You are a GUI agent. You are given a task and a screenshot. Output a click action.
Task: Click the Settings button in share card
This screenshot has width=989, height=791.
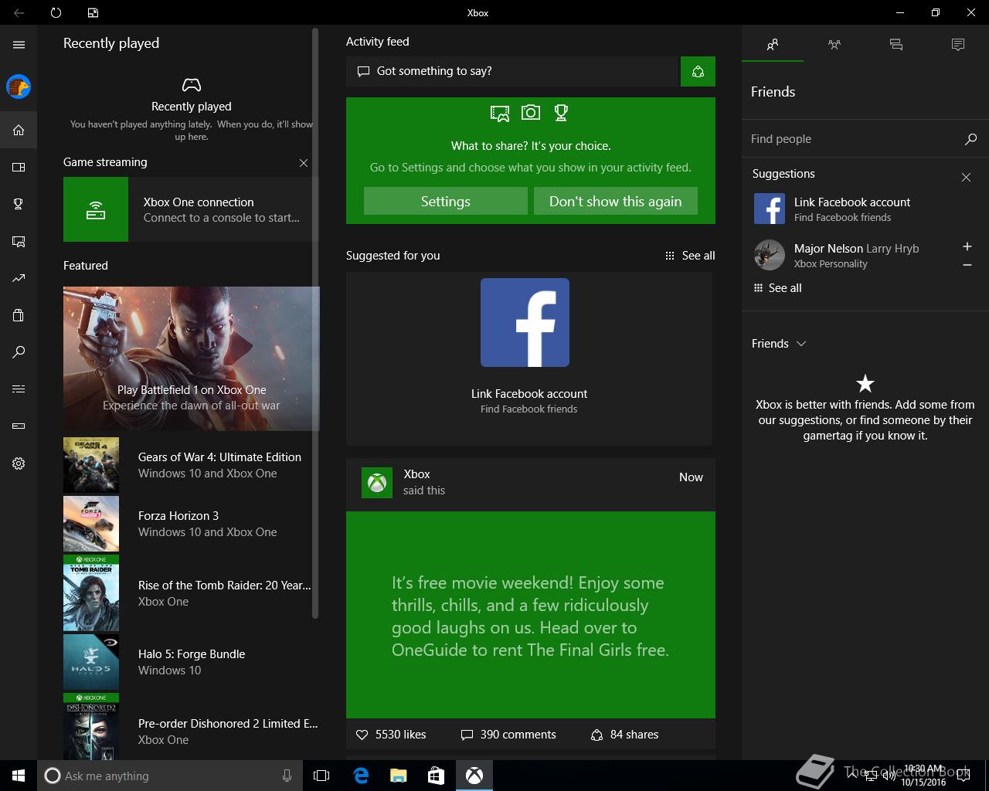tap(446, 201)
